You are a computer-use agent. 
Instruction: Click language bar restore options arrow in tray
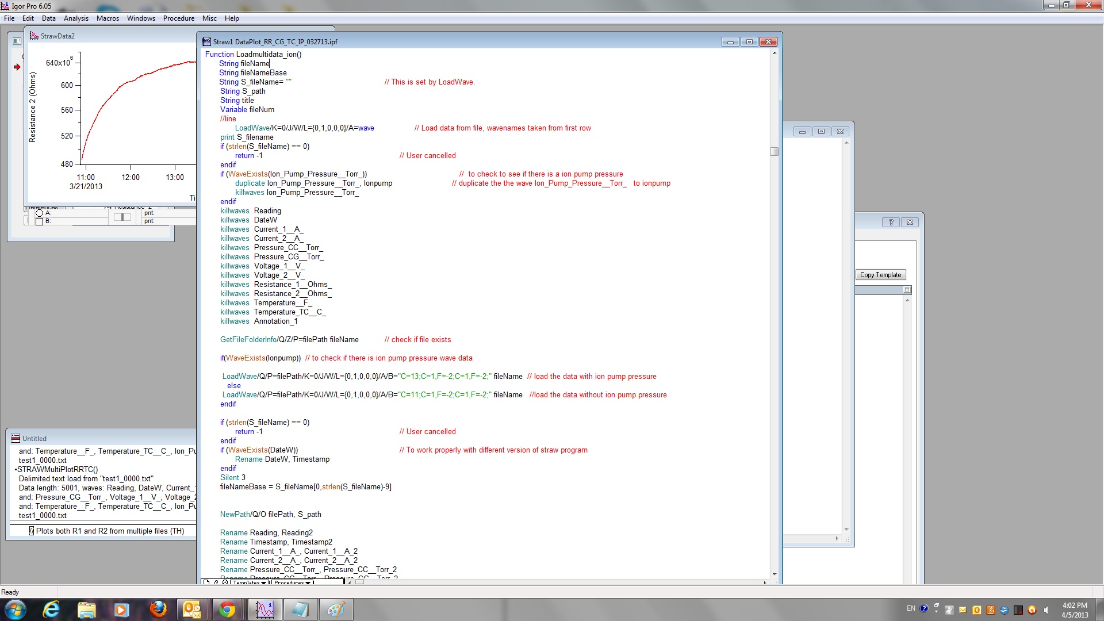click(x=937, y=611)
